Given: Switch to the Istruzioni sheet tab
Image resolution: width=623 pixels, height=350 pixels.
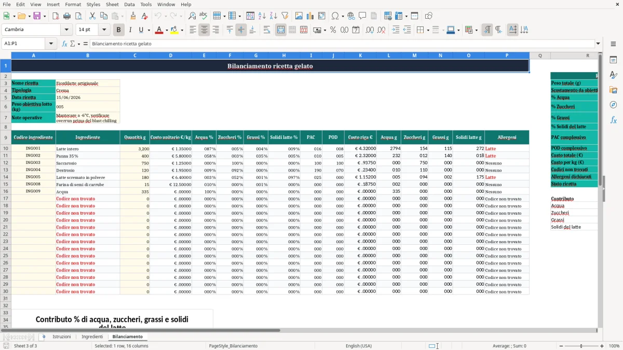Looking at the screenshot, I should click(61, 337).
